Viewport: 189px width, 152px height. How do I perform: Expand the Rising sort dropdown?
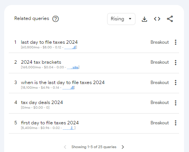pos(121,19)
